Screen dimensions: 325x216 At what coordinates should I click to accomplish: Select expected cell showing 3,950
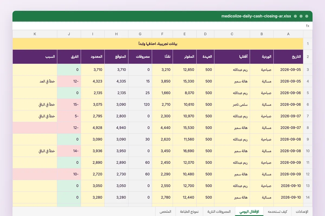pyautogui.click(x=116, y=151)
